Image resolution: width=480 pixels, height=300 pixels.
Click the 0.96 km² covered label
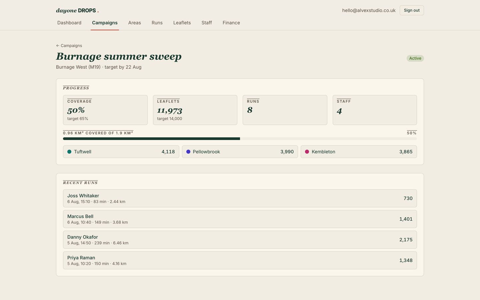pos(98,133)
